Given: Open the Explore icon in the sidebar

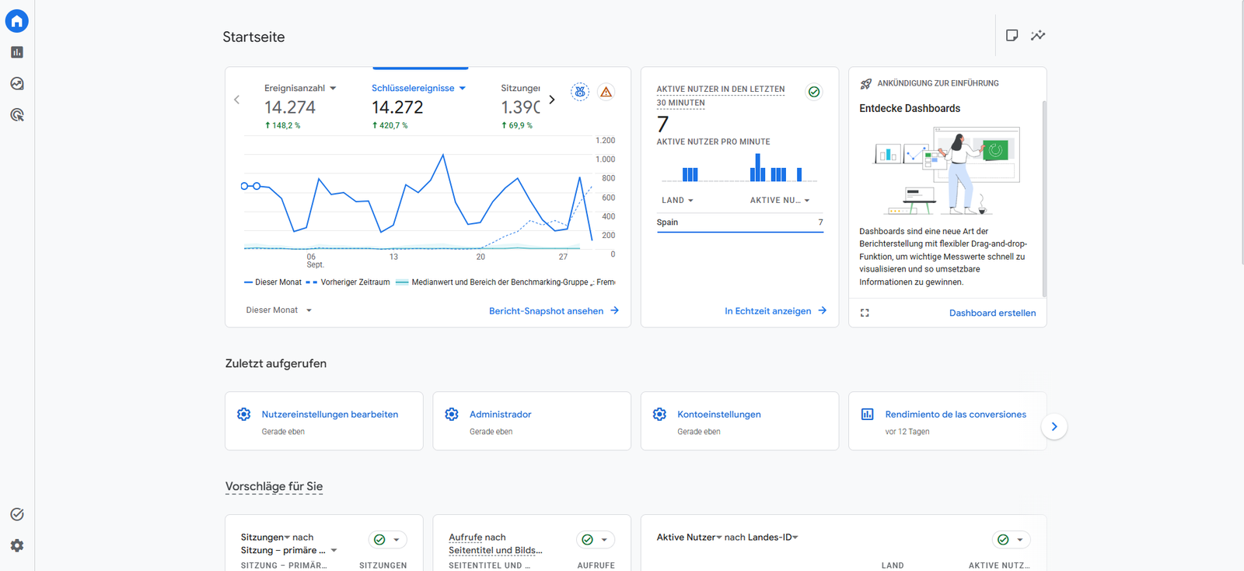Looking at the screenshot, I should [x=17, y=83].
